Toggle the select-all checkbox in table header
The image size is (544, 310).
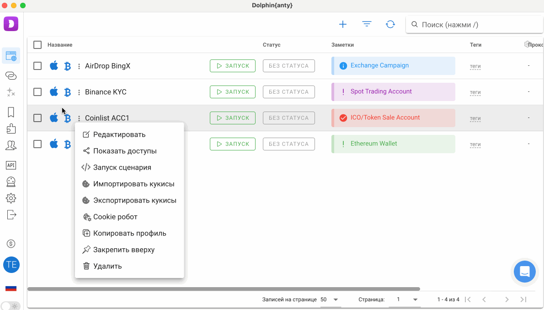37,45
